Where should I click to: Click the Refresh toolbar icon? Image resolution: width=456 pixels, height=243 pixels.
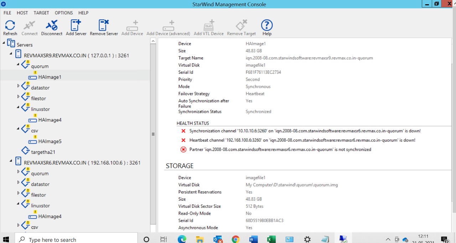point(10,25)
